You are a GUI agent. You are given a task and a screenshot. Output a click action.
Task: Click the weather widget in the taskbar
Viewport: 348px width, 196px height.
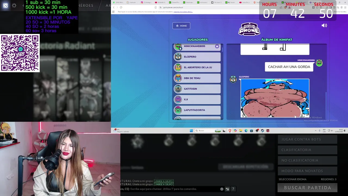[122, 131]
